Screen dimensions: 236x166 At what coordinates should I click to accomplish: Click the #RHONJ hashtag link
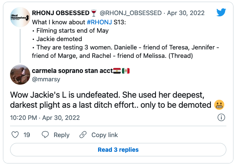click(99, 22)
